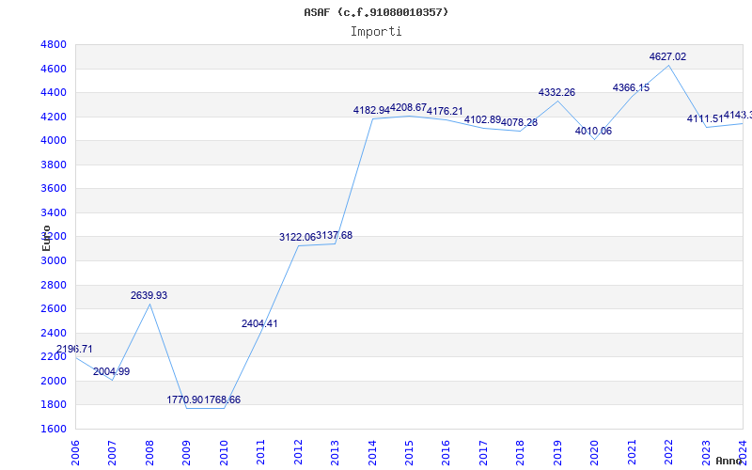Click data label 3137.68
This screenshot has height=470, width=752.
coord(335,236)
